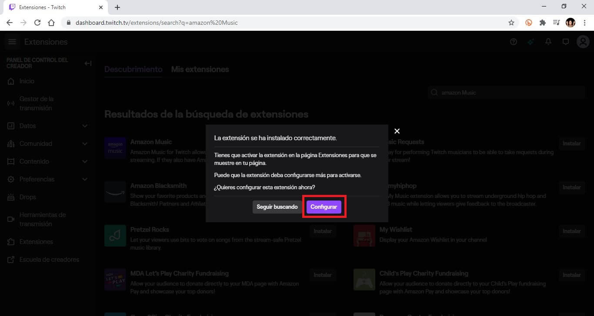Screen dimensions: 594x316
Task: Click the browser home icon
Action: (51, 23)
